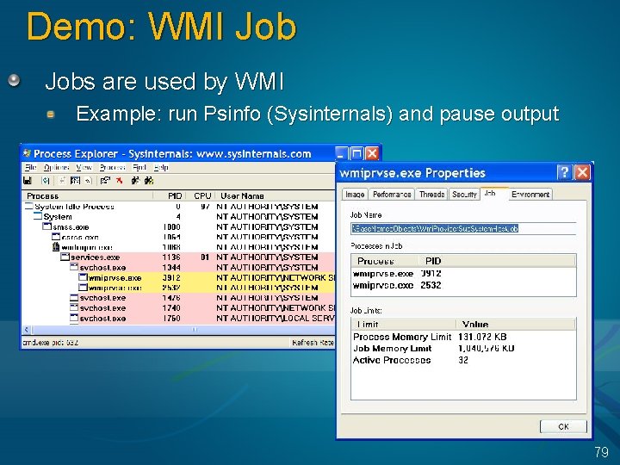Screen dimensions: 620x465
Task: Click the Process Explorer title bar icon
Action: 27,153
